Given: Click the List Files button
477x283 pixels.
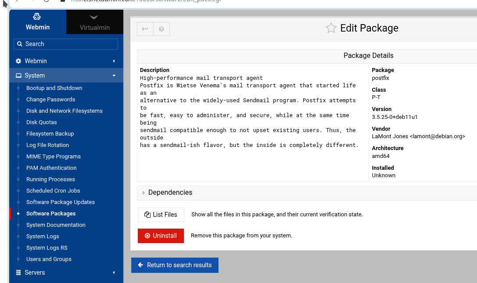Looking at the screenshot, I should (x=161, y=215).
